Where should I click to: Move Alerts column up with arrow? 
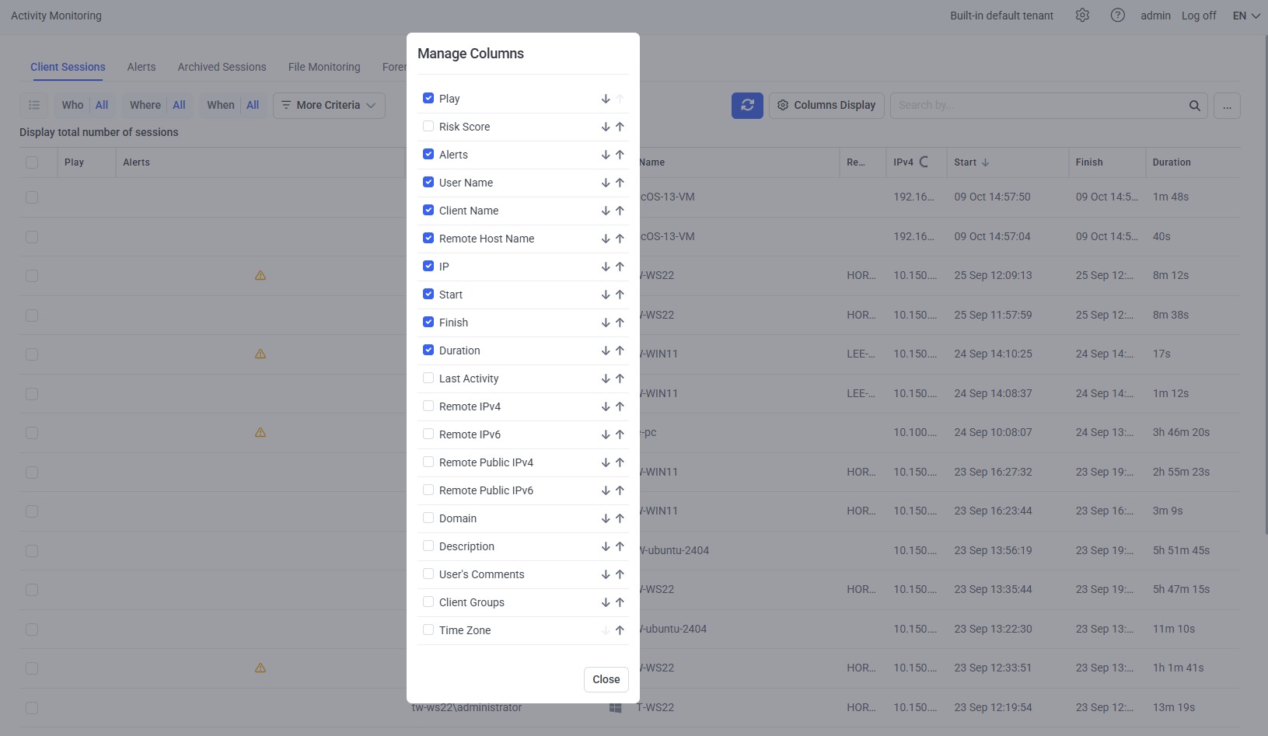(x=620, y=155)
